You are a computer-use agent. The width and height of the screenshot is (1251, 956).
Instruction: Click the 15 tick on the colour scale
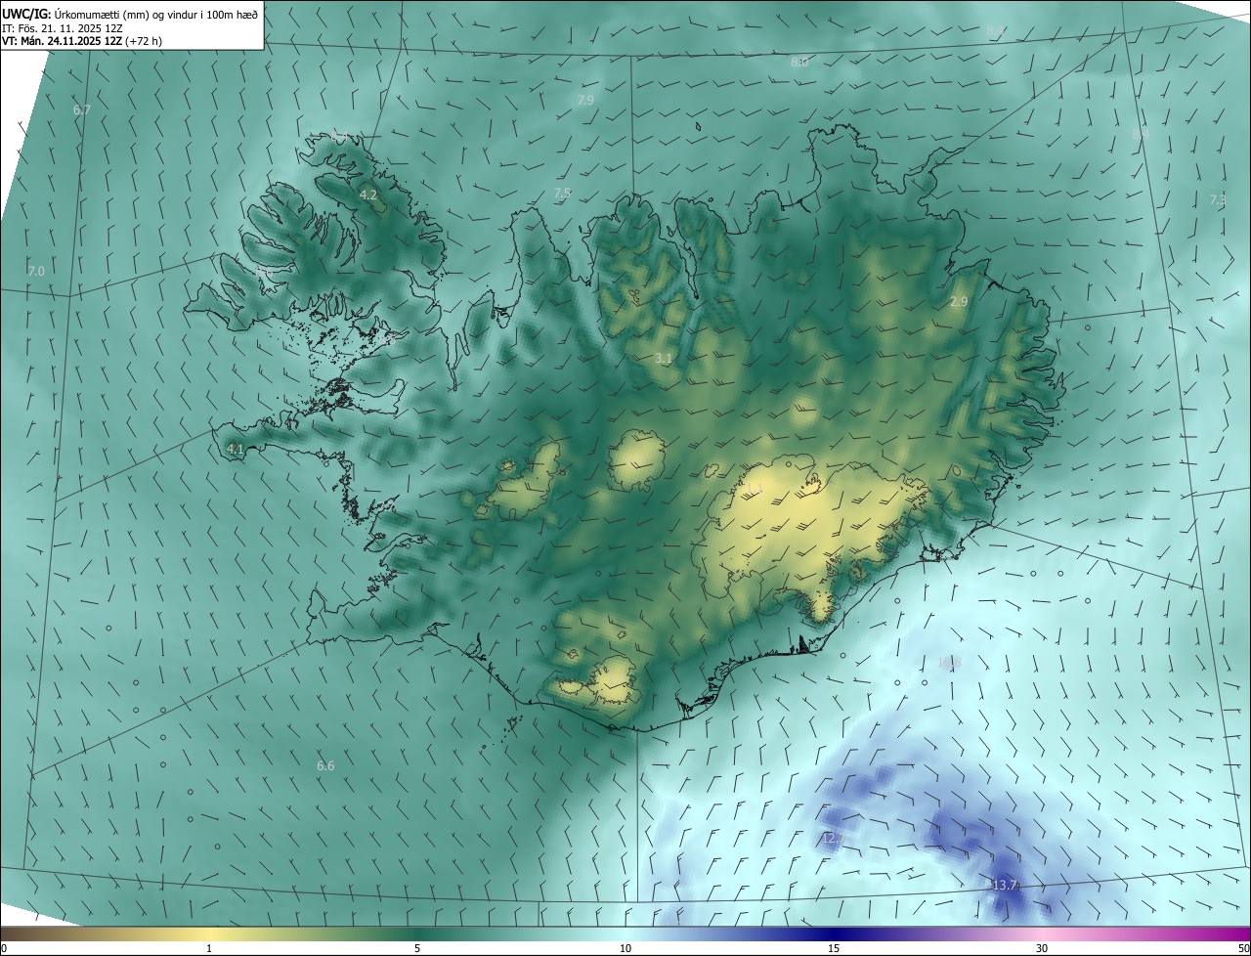834,948
